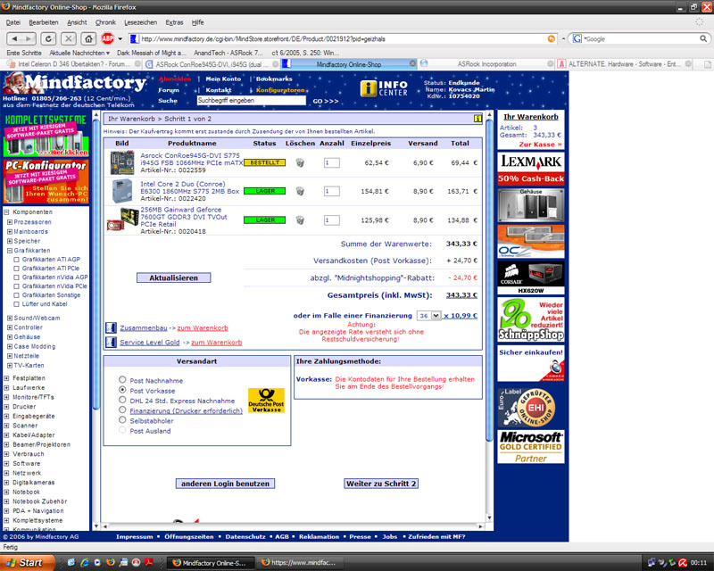Click the Microsoft Gold Certified Partner logo
714x571 pixels.
(x=531, y=447)
